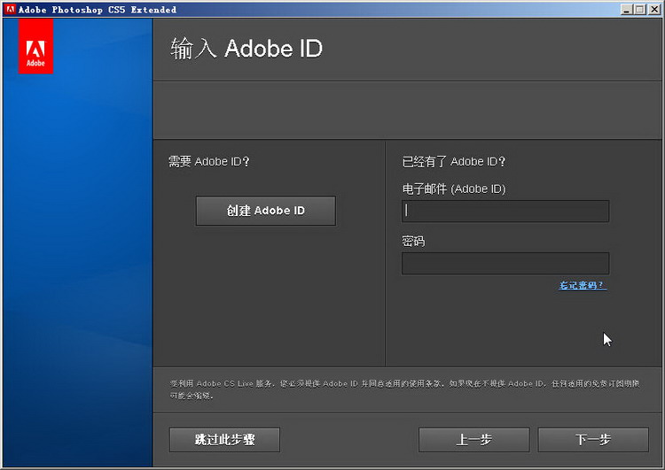Screen dimensions: 665x470
Task: Click the Adobe Photoshop CS5 Extended title
Action: pos(98,10)
